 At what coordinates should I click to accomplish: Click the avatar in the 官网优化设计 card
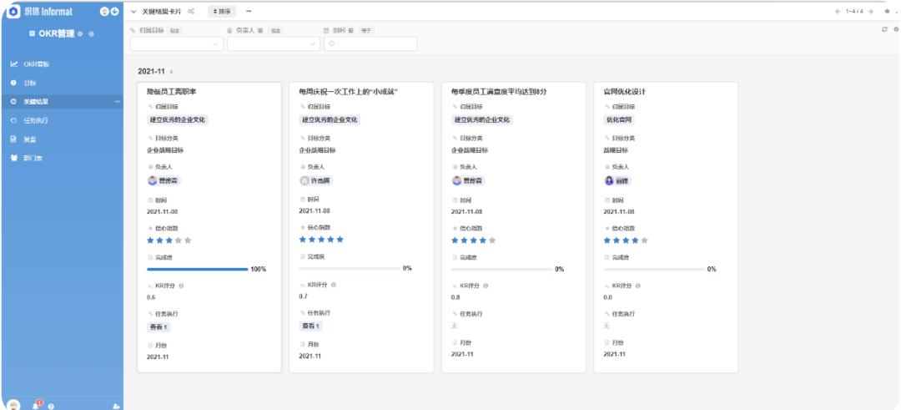coord(609,180)
